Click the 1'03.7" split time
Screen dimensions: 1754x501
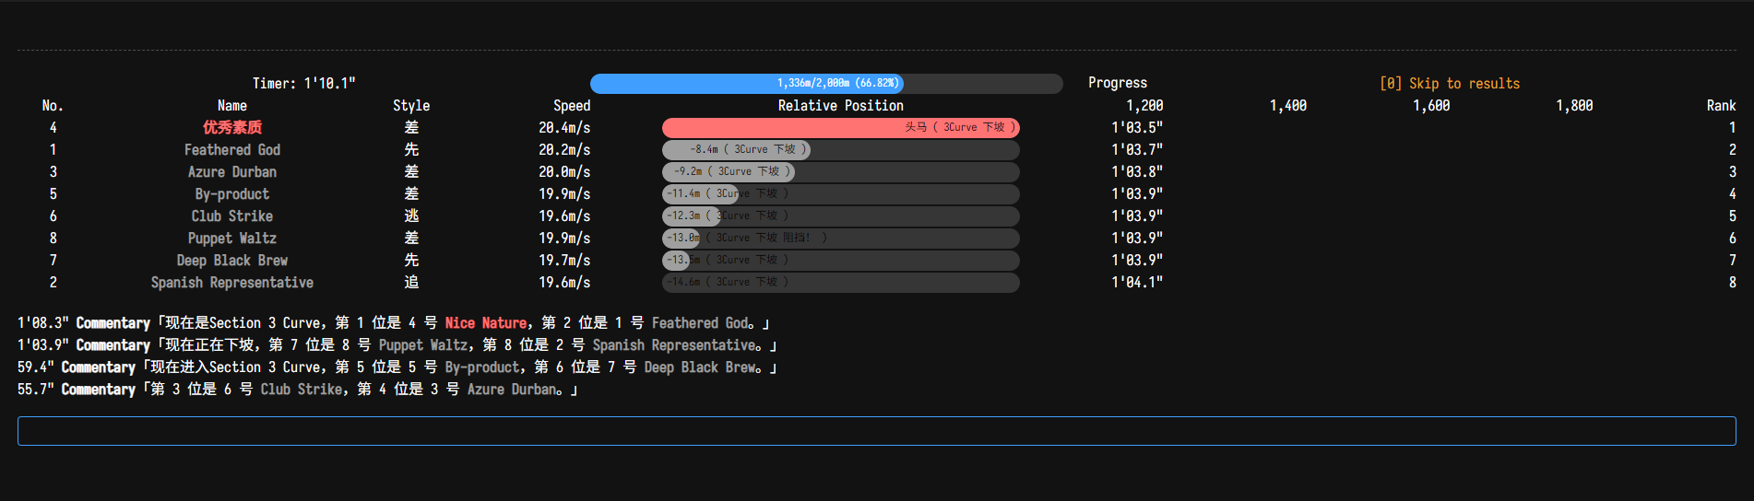(1137, 150)
